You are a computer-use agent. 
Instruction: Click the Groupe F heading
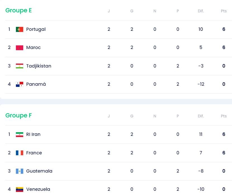pos(18,115)
